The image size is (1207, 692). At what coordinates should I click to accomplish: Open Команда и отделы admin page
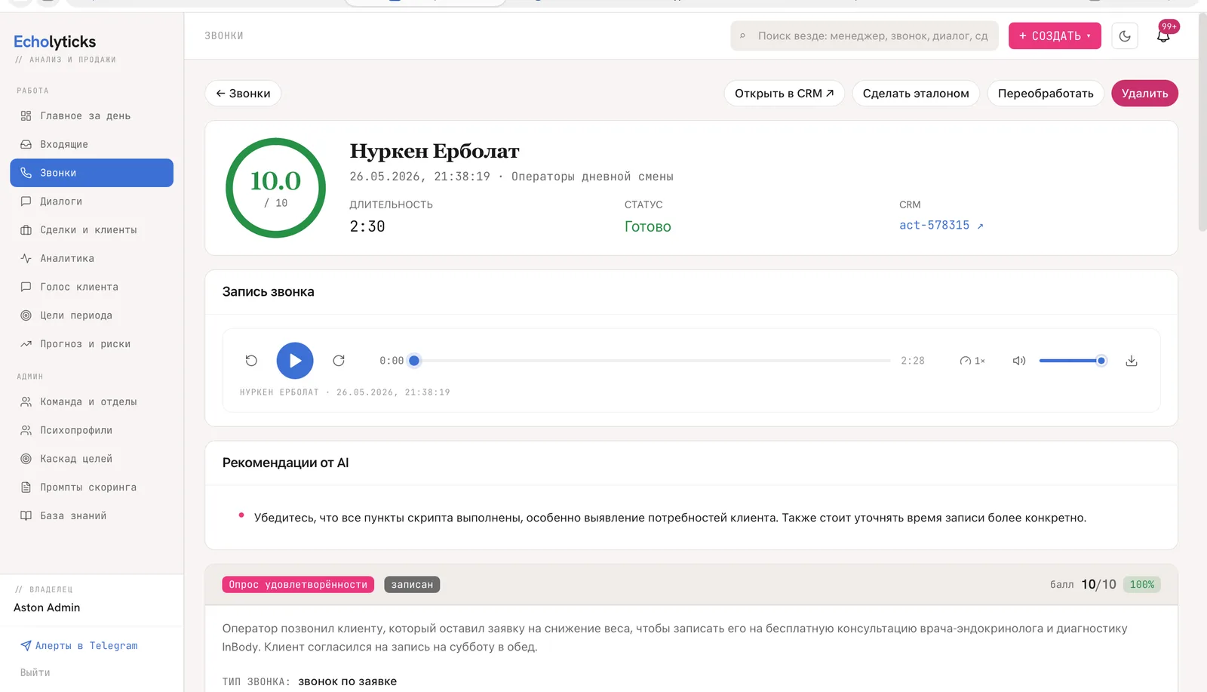[91, 401]
